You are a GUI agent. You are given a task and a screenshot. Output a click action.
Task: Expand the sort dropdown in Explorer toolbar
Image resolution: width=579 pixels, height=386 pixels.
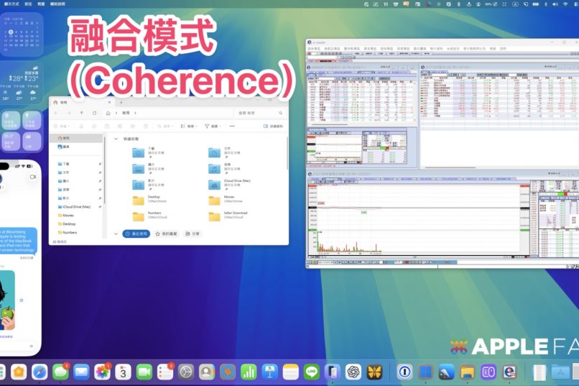(x=189, y=126)
